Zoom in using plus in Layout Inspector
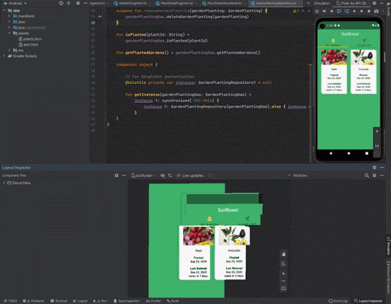This screenshot has width=391, height=304. tap(283, 274)
